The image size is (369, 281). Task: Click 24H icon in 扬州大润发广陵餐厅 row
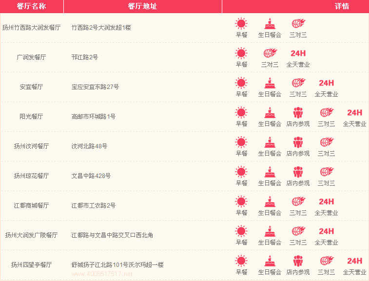(327, 231)
